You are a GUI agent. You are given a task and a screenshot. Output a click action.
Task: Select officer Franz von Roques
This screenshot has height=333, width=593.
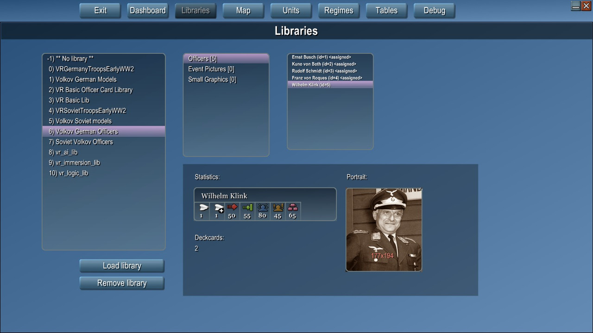coord(330,78)
